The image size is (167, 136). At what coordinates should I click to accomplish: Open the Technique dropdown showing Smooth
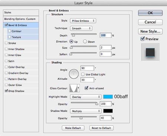(x=81, y=28)
